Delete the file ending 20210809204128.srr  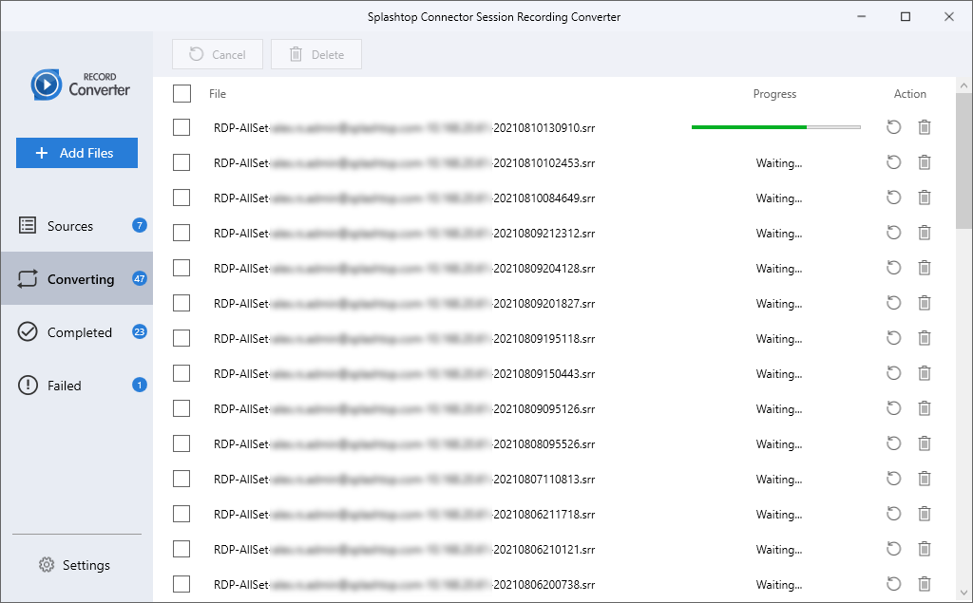(x=924, y=268)
